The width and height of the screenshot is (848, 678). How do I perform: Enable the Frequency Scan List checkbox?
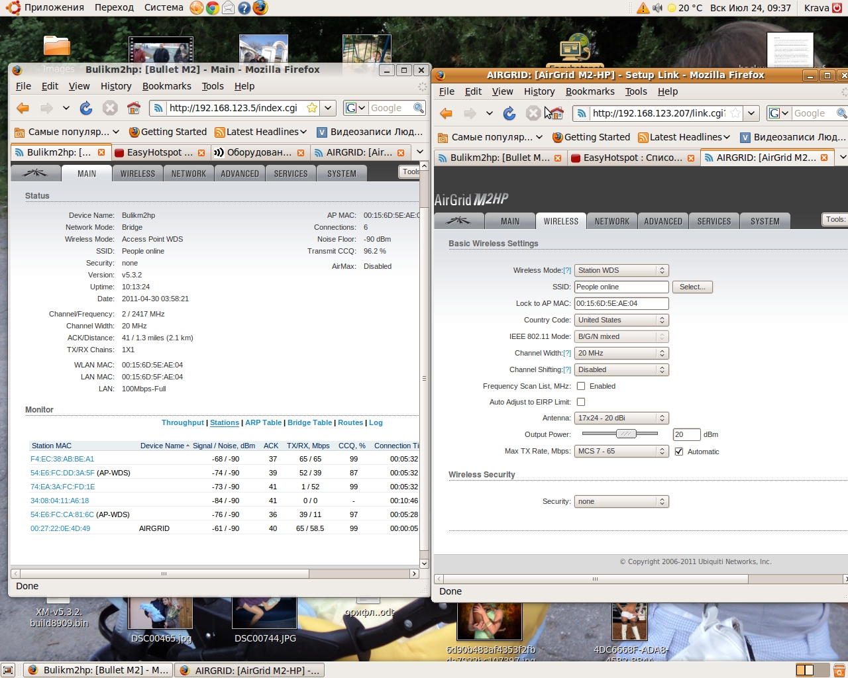tap(581, 386)
